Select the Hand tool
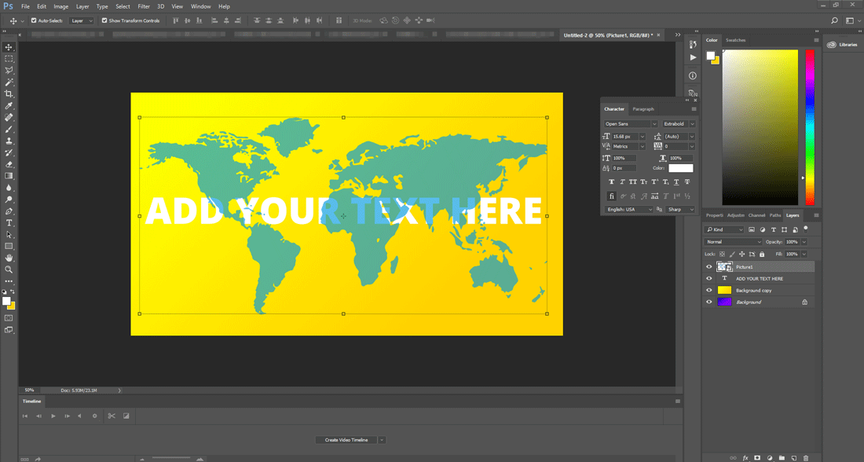 click(x=9, y=258)
